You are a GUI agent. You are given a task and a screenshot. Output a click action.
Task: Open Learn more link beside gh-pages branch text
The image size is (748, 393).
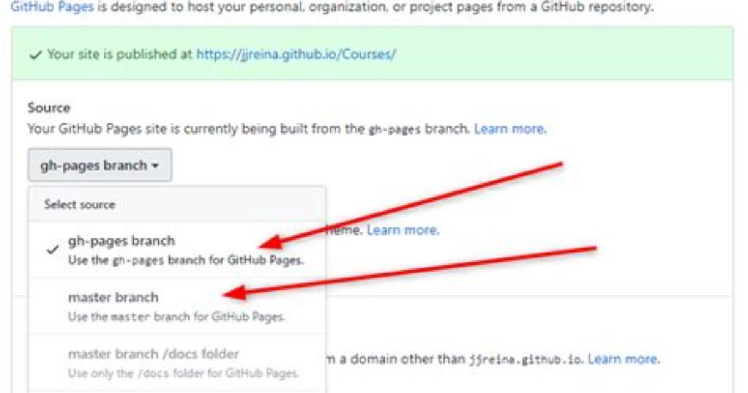(510, 129)
